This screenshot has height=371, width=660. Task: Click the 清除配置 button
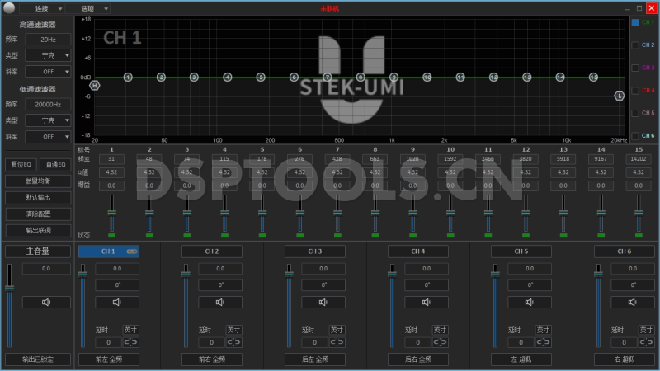[38, 214]
